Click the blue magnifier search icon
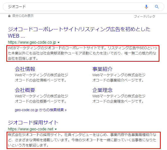Image resolution: width=167 pixels, height=150 pixels. click(157, 7)
